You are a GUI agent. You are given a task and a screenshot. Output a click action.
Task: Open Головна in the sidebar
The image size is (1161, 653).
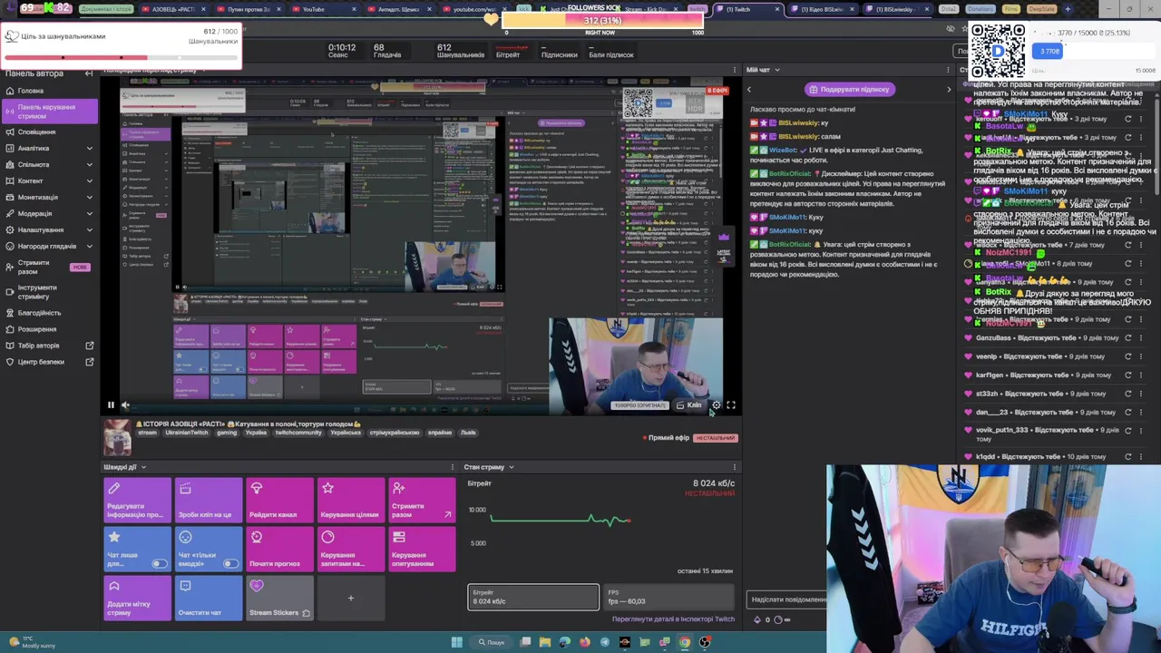(x=49, y=91)
